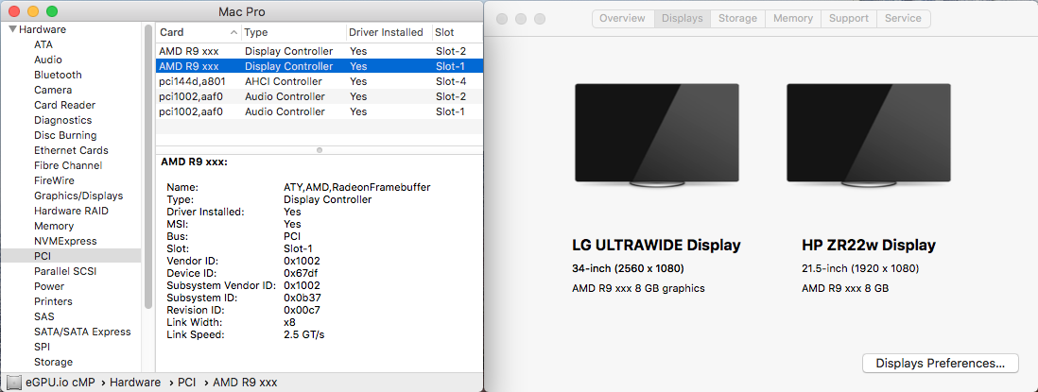Open Graphics/Displays section
Viewport: 1038px width, 392px height.
tap(78, 196)
